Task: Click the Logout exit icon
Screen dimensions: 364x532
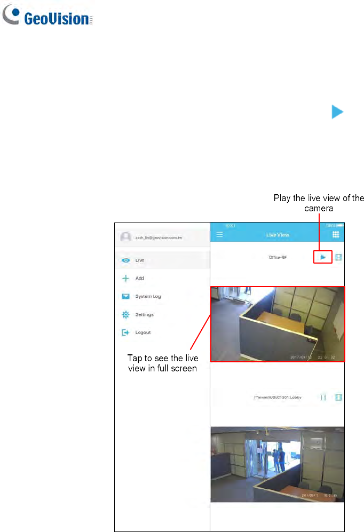Action: click(x=125, y=332)
